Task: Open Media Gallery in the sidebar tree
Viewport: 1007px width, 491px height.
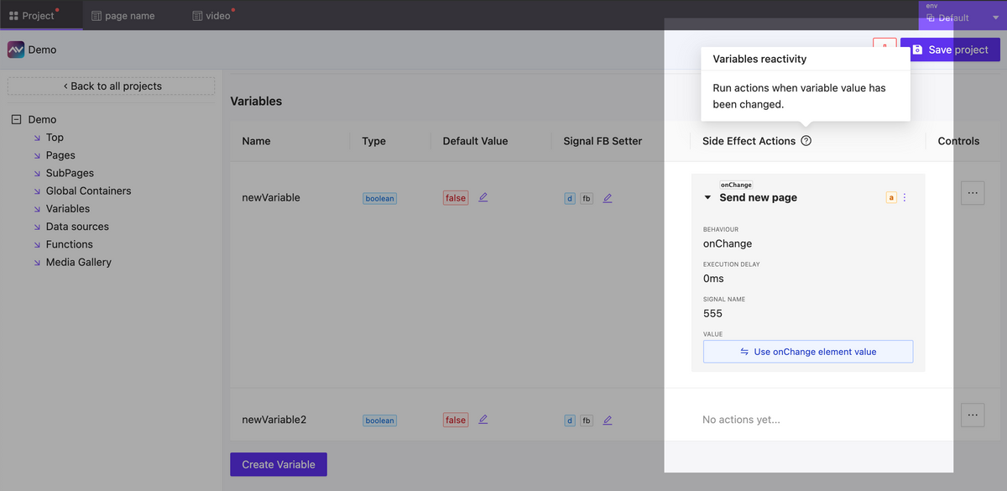Action: tap(78, 262)
